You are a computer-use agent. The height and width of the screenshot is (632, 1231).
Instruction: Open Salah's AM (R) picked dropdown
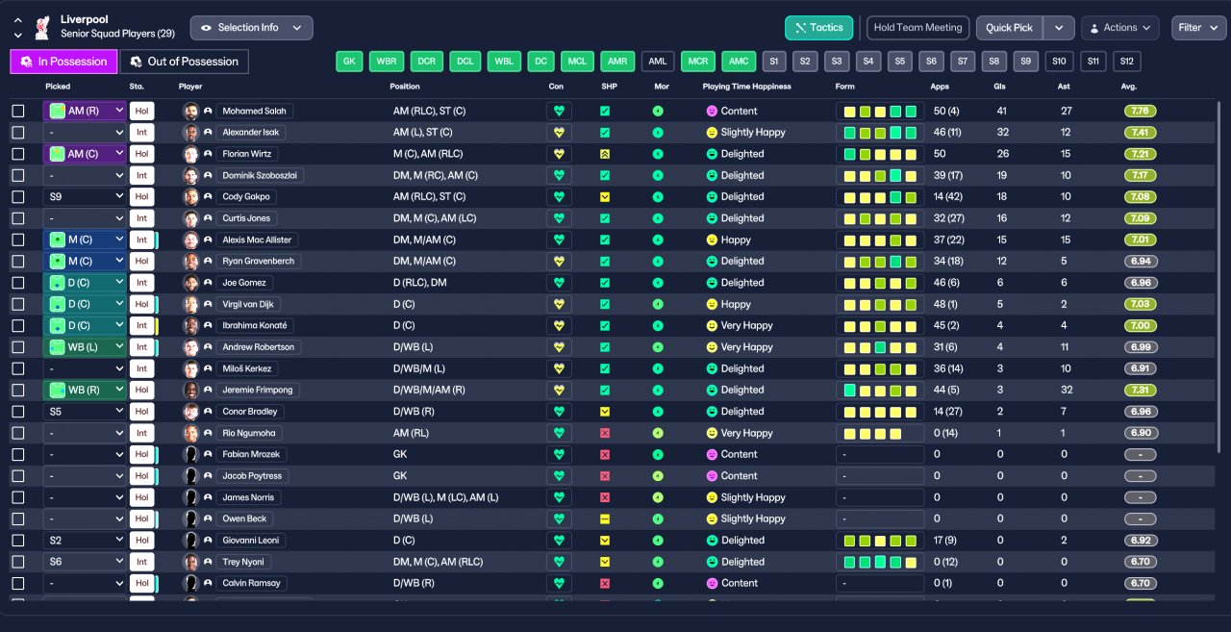[86, 111]
